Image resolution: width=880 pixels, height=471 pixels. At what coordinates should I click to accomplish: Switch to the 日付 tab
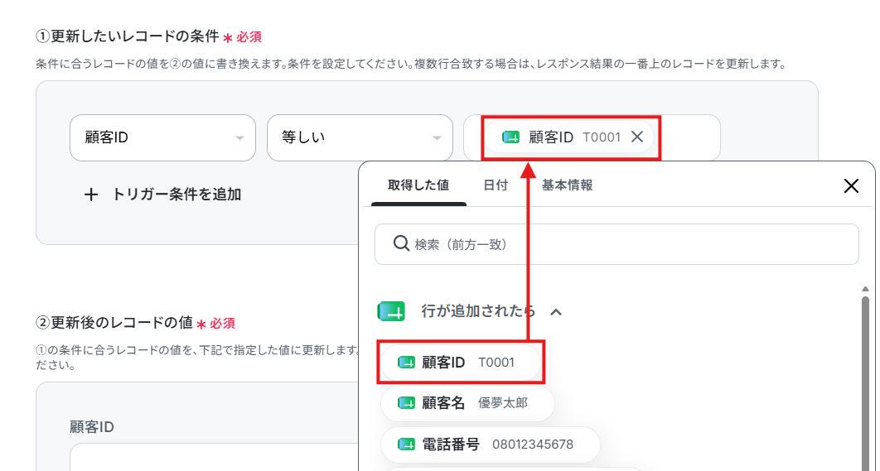(x=496, y=185)
